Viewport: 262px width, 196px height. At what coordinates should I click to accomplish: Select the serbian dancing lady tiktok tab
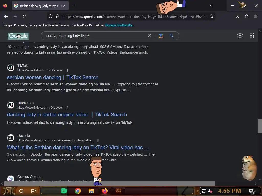[x=40, y=6]
